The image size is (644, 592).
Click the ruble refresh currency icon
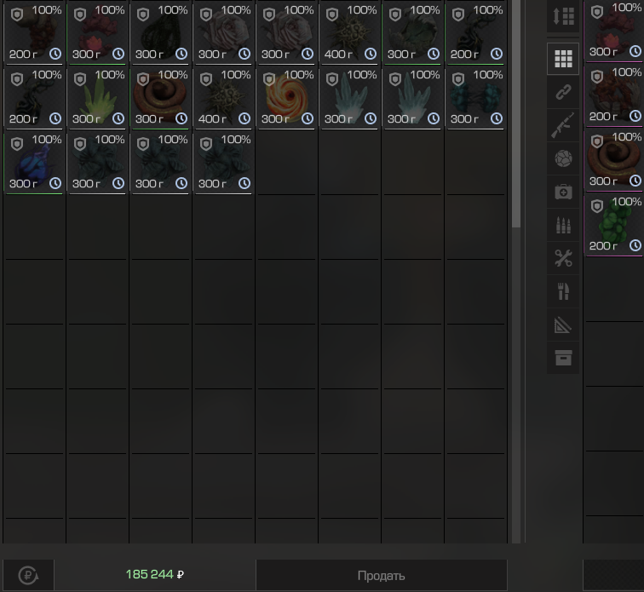pyautogui.click(x=28, y=575)
